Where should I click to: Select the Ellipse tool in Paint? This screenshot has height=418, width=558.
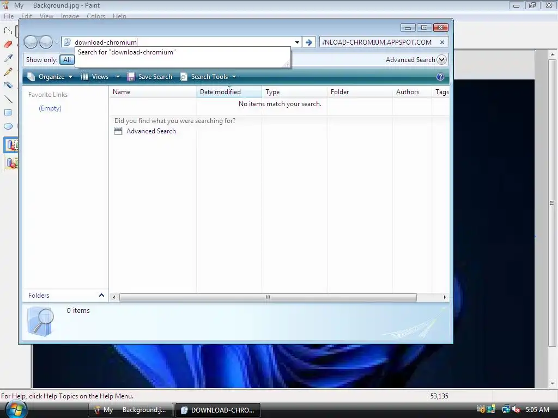click(8, 126)
